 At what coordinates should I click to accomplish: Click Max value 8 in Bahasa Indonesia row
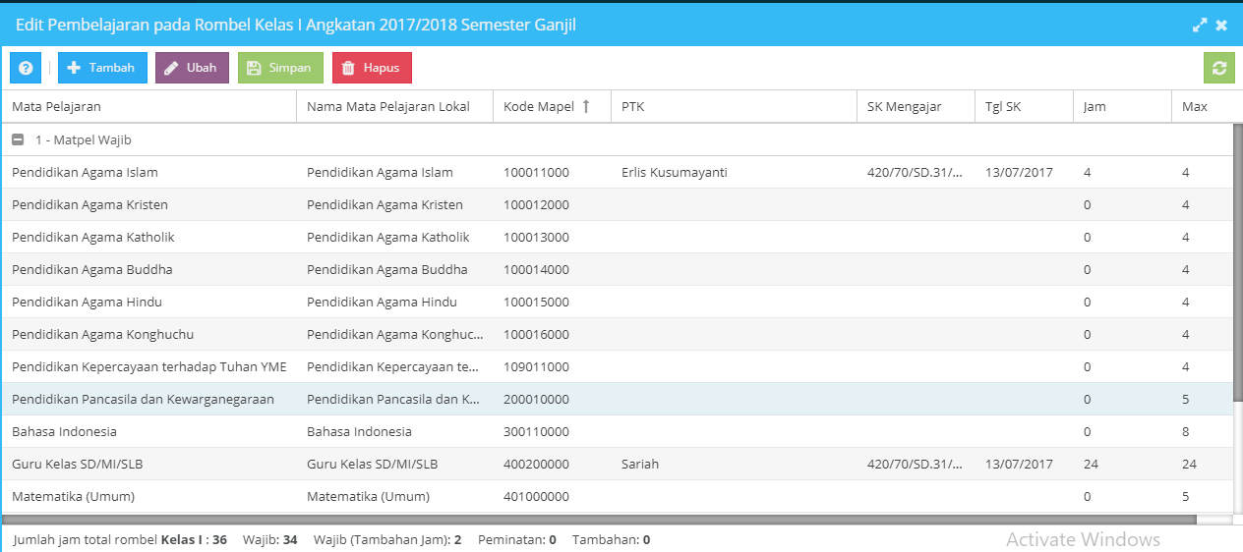tap(1186, 431)
